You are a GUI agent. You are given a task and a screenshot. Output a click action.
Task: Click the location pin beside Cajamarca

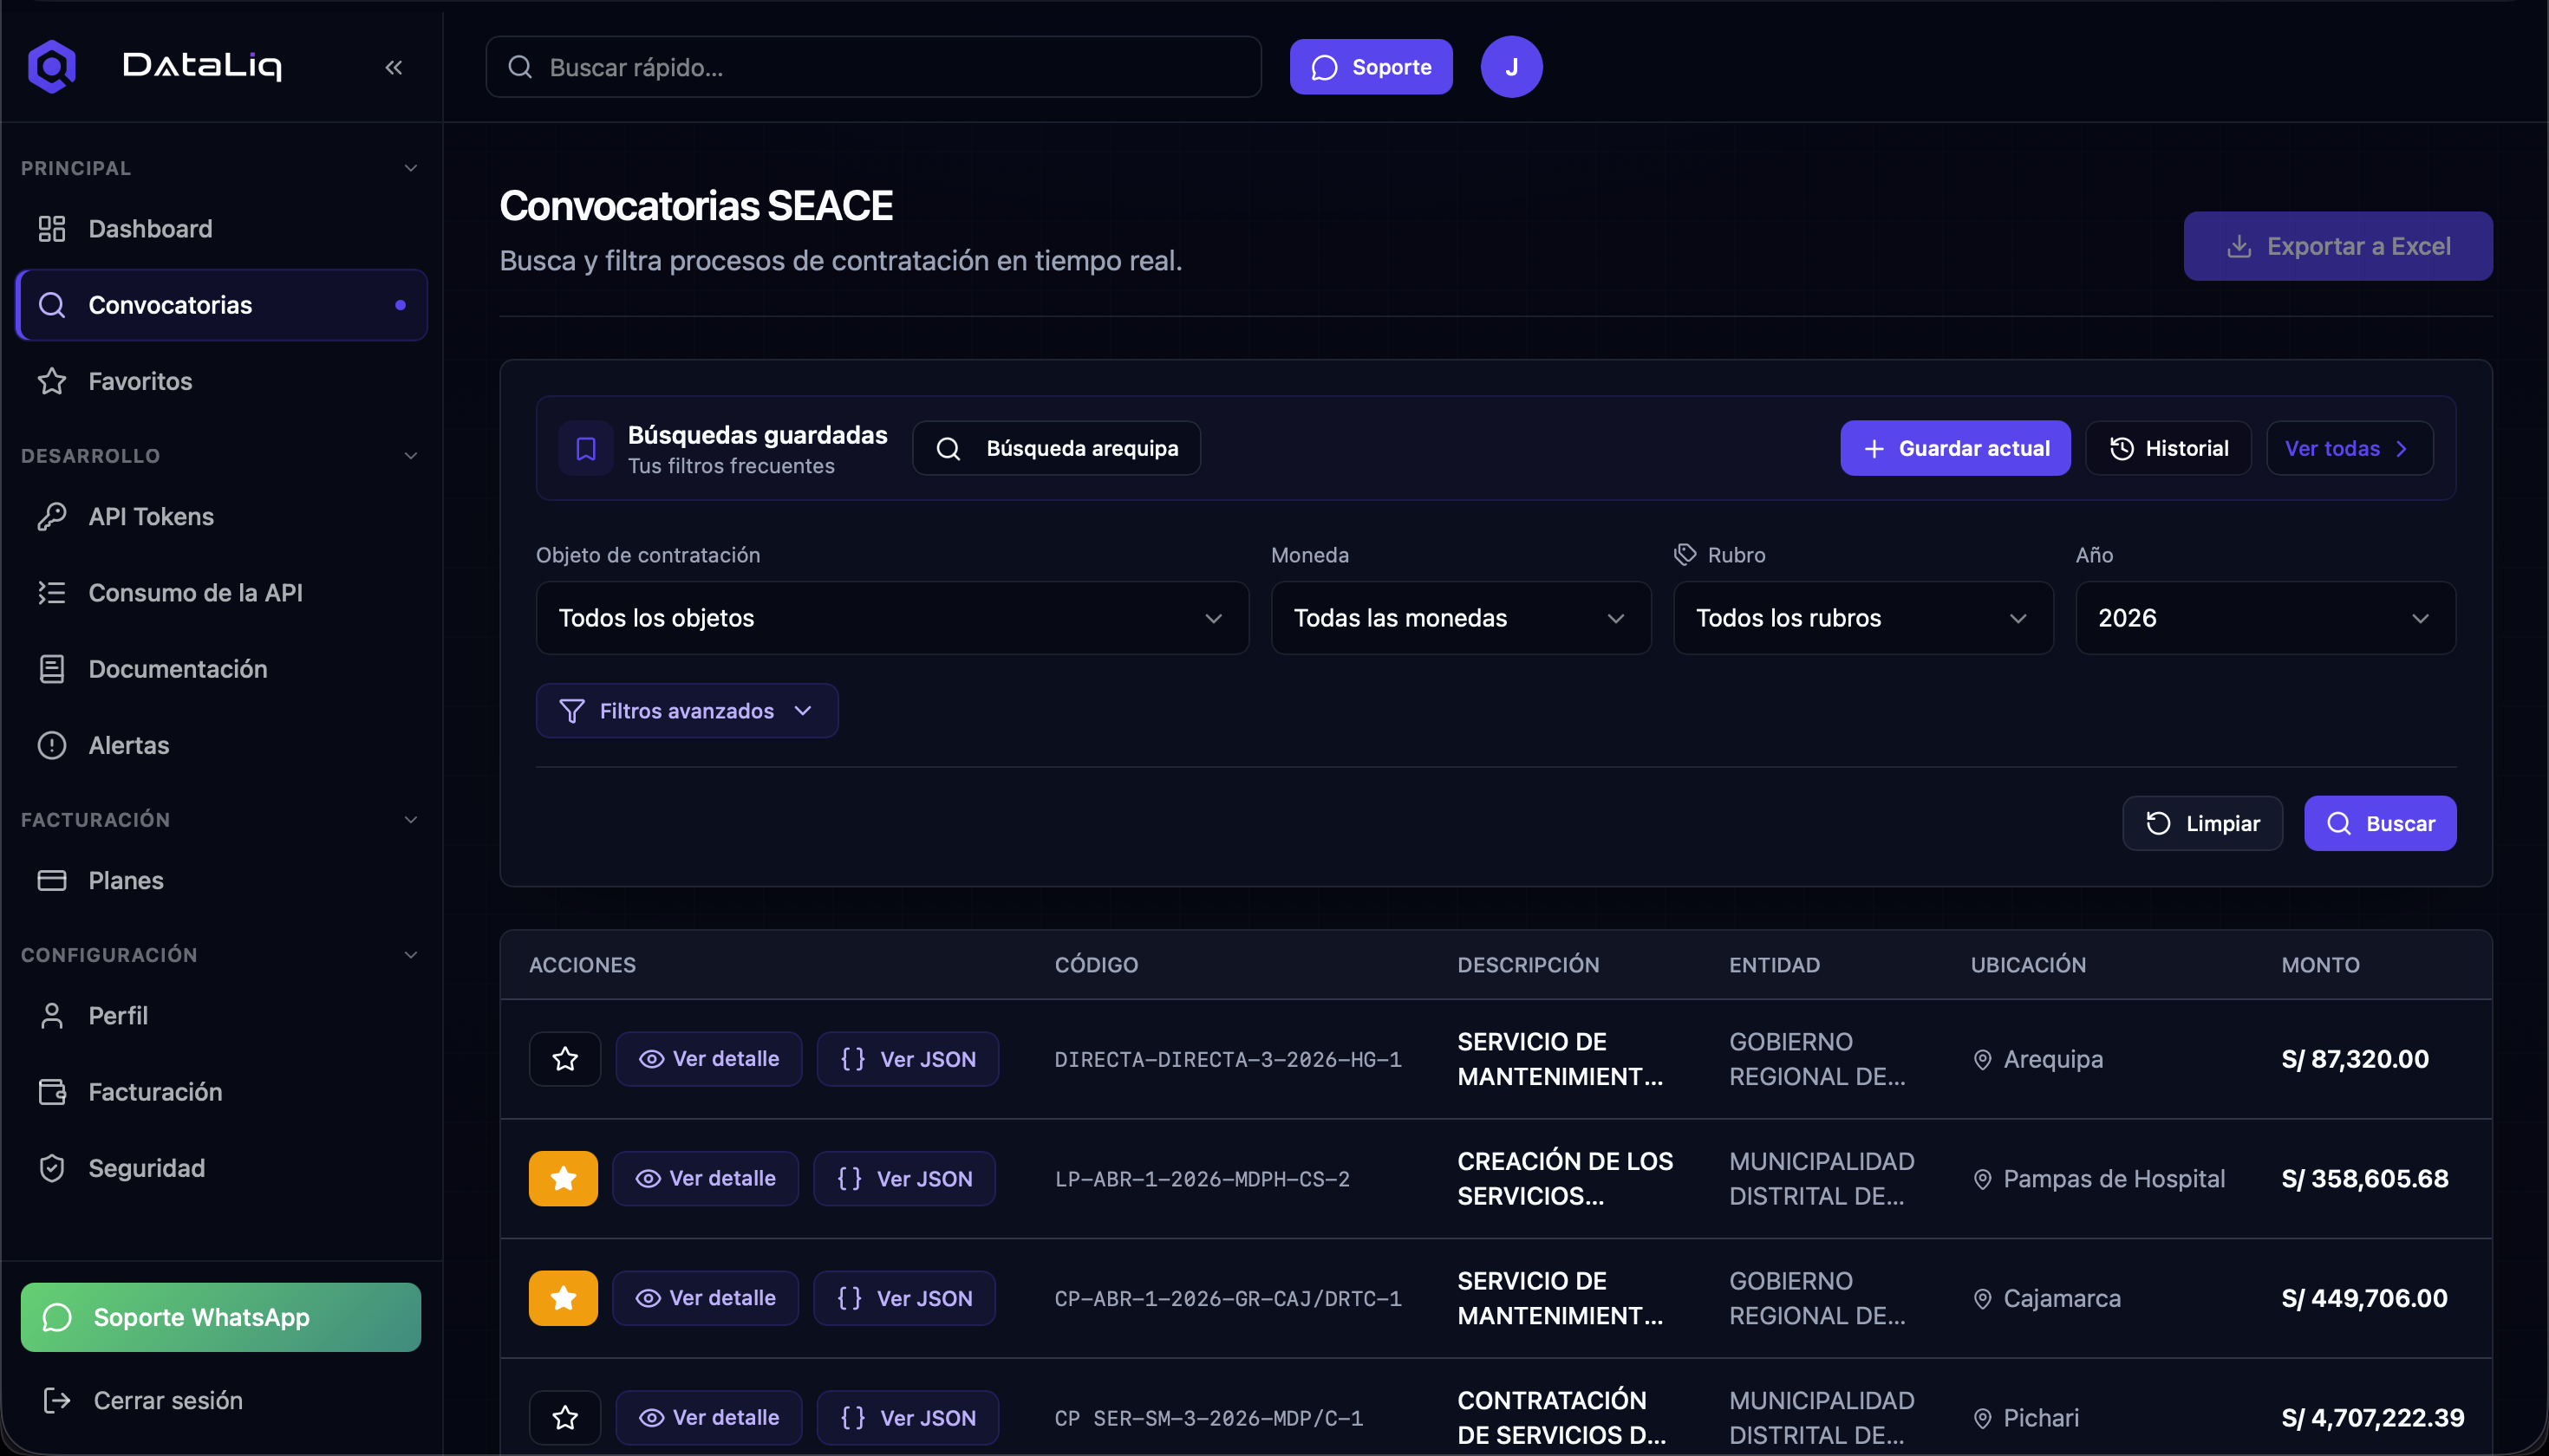(x=1982, y=1298)
